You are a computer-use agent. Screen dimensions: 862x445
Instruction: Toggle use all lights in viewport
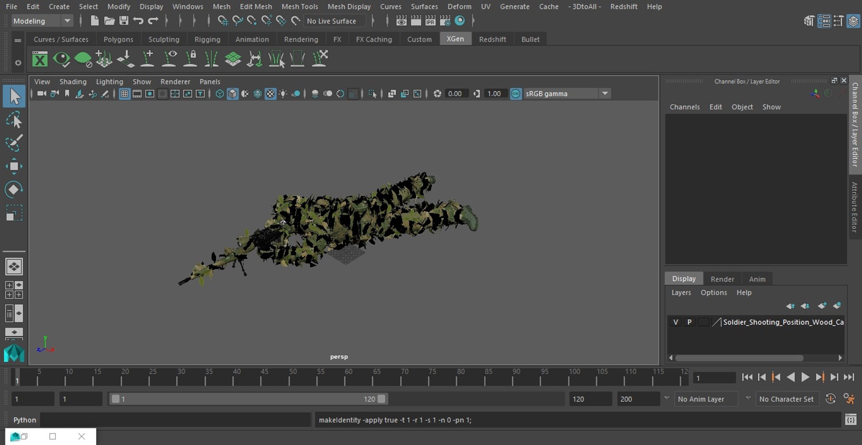(x=283, y=93)
